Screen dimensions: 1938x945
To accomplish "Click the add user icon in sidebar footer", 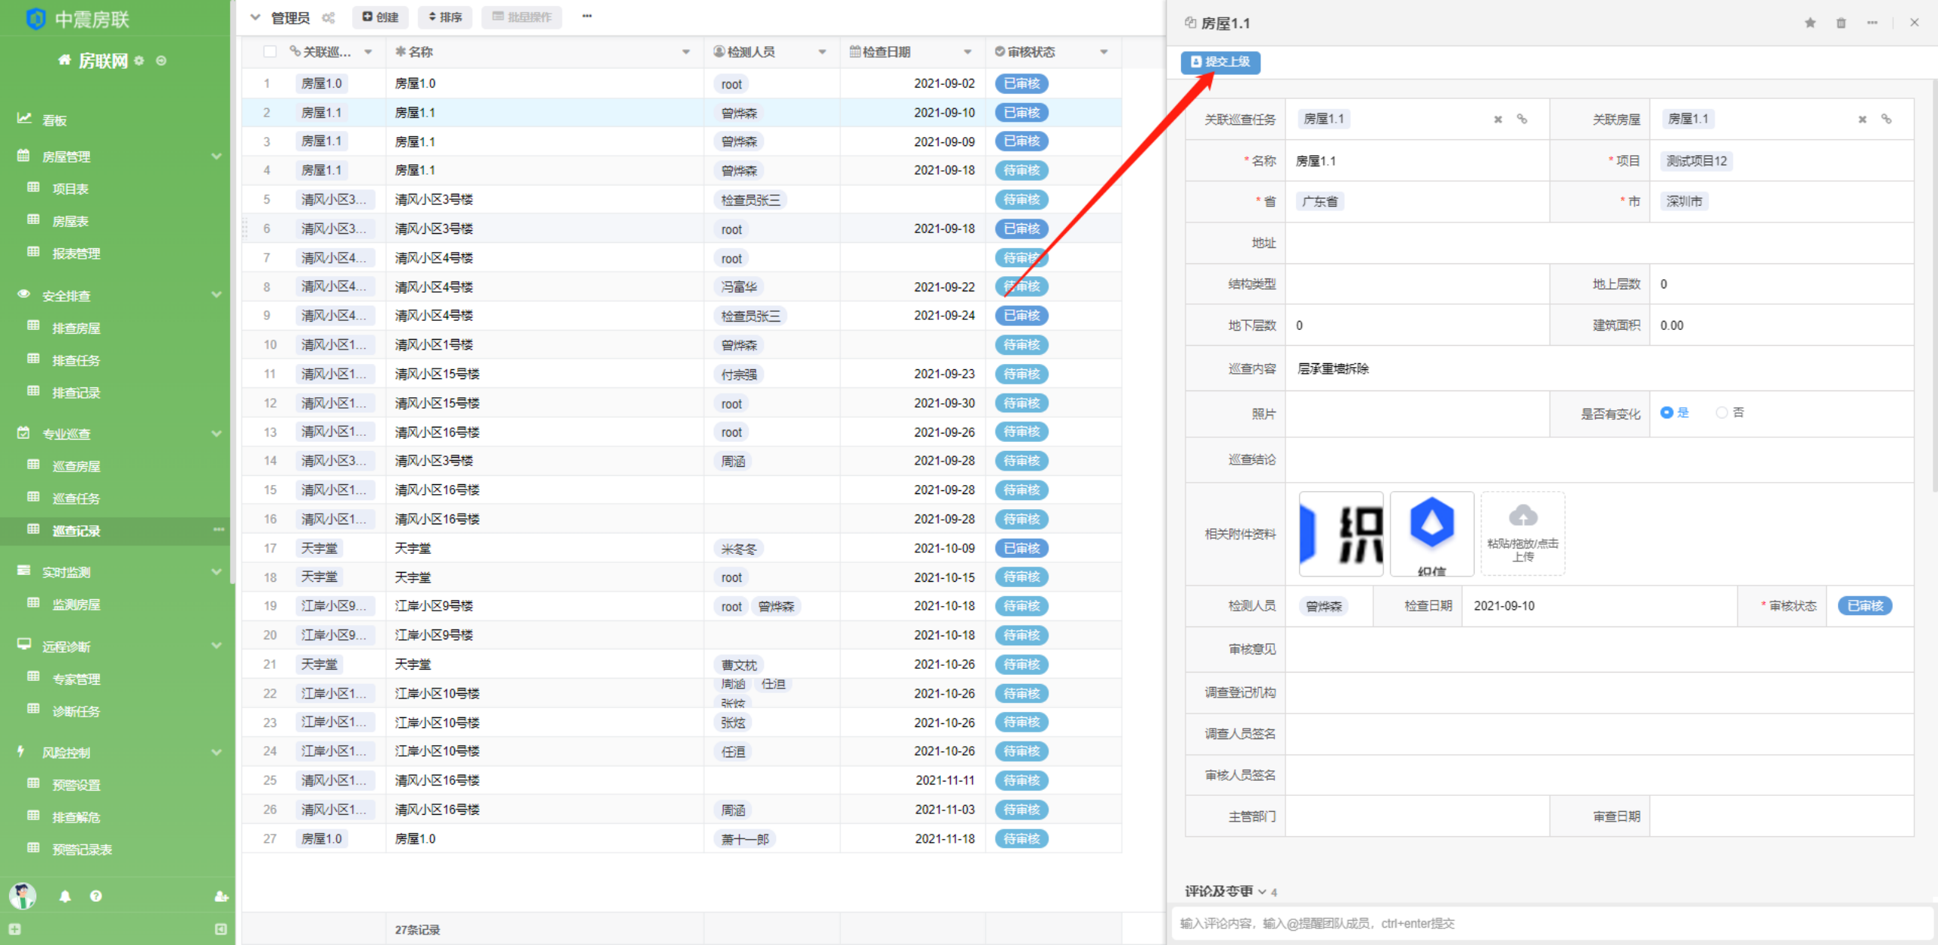I will pyautogui.click(x=221, y=897).
